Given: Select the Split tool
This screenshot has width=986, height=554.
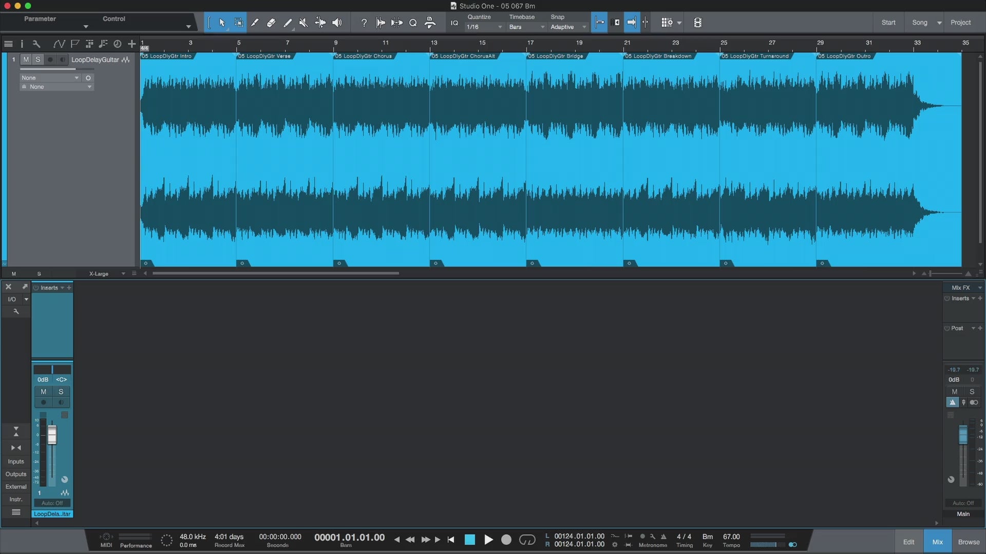Looking at the screenshot, I should pyautogui.click(x=255, y=23).
